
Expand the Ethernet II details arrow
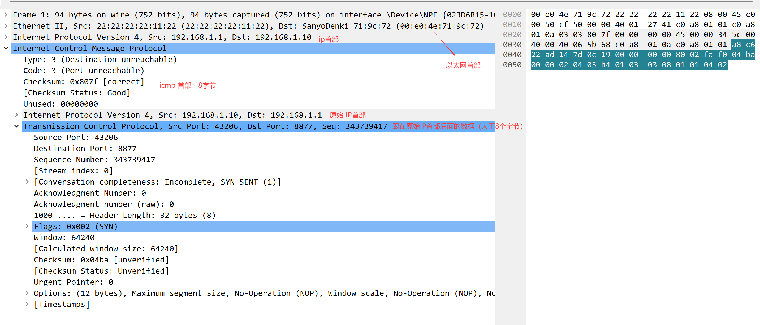tap(6, 26)
